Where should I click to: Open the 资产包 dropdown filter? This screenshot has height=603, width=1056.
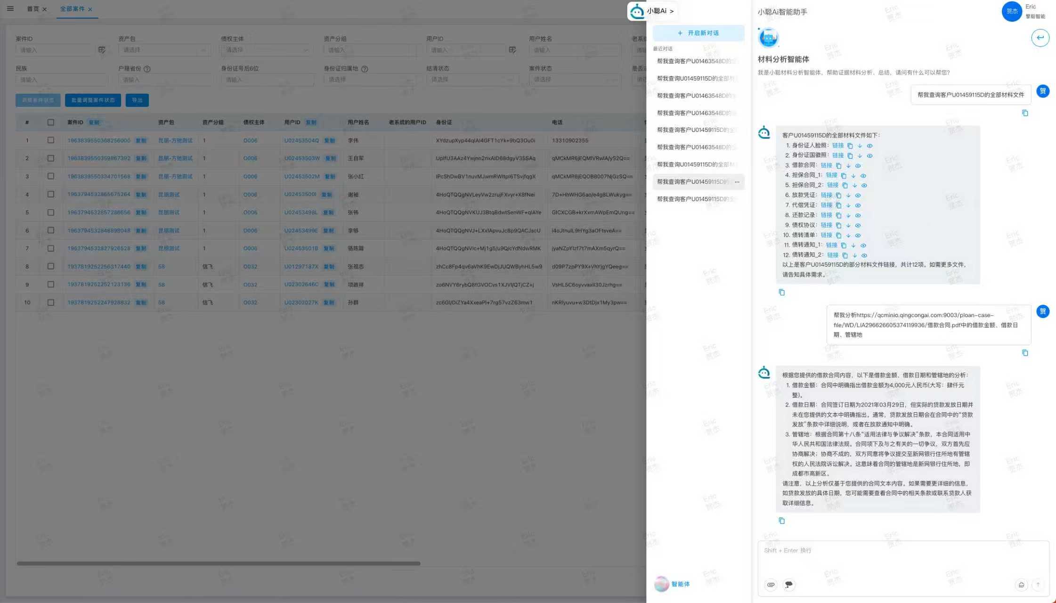tap(164, 50)
